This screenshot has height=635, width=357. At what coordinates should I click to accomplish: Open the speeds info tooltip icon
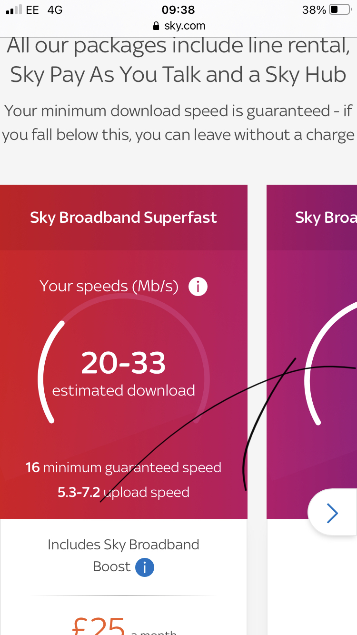[x=198, y=286]
